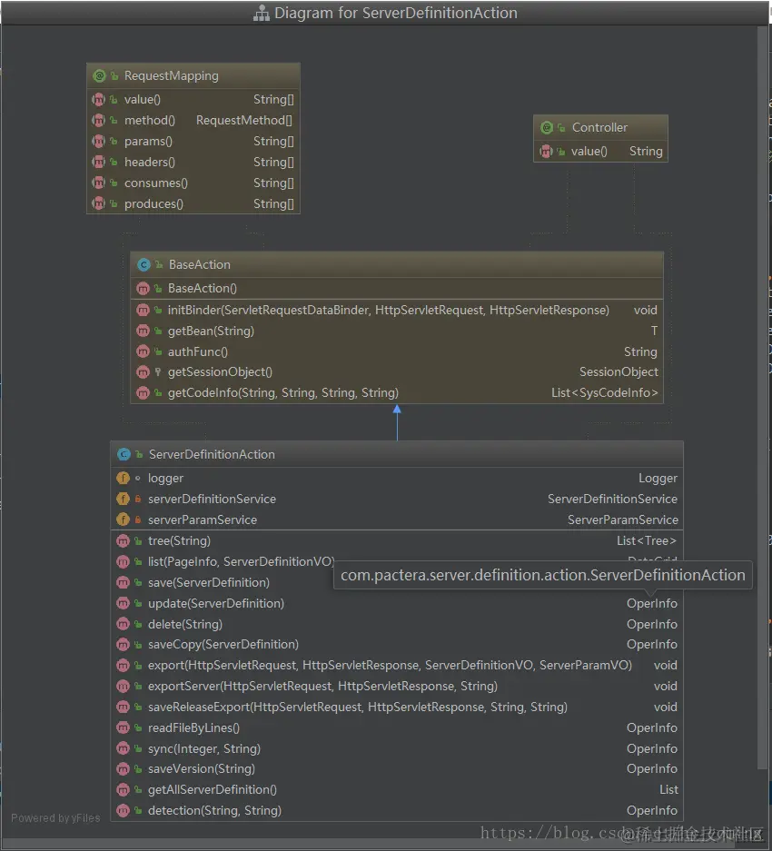The width and height of the screenshot is (772, 851).
Task: Click the method icon next to readFileByLines()
Action: 124,727
